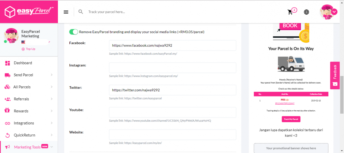Viewport: 344px width, 153px height.
Task: Click the globe language icon
Action: coord(306,12)
